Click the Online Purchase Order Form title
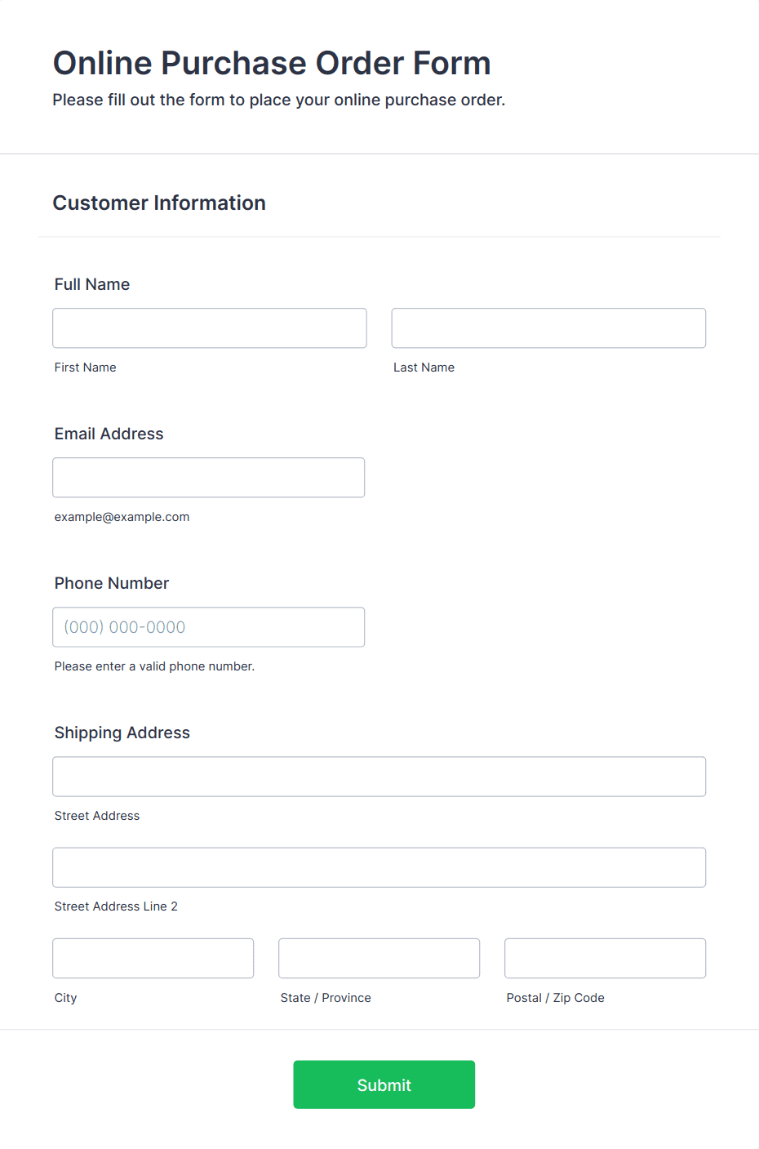 click(x=272, y=63)
